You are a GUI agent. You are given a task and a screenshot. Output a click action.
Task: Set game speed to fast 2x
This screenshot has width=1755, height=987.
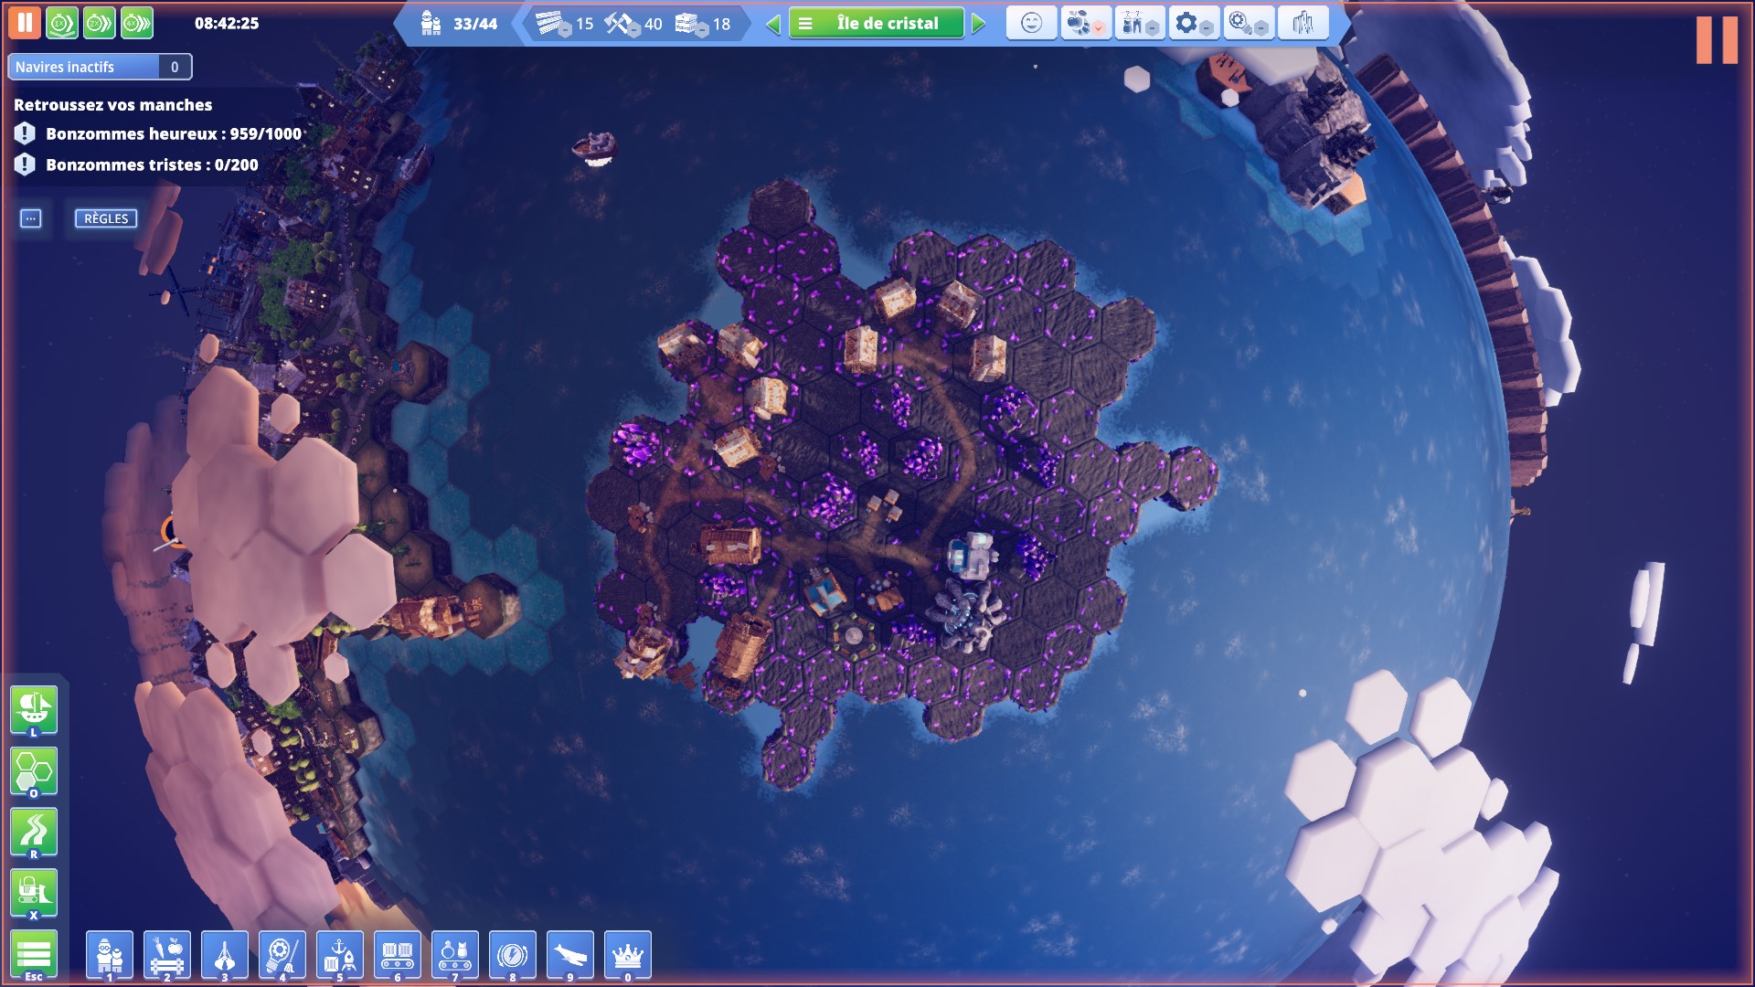click(100, 23)
